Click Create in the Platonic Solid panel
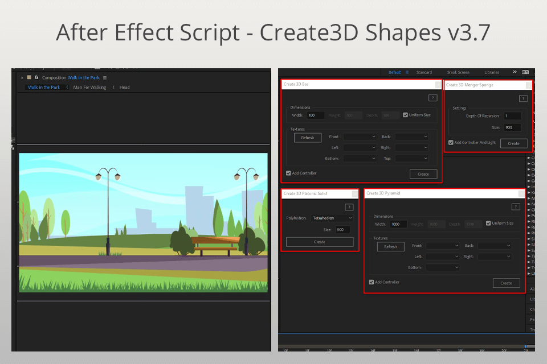This screenshot has height=364, width=547. (320, 241)
